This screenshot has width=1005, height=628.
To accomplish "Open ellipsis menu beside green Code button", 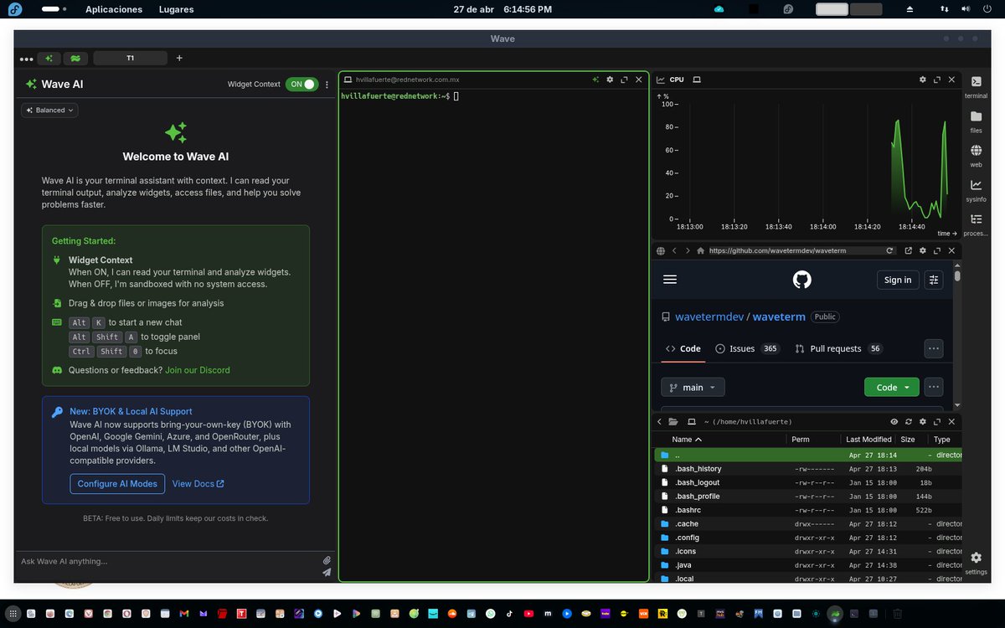I will click(x=934, y=388).
